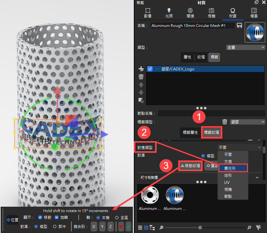
Task: Switch material library to grid view
Action: coord(146,228)
